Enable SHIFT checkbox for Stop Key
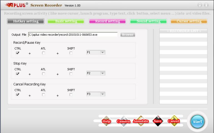214x133 pixels. (x=71, y=74)
